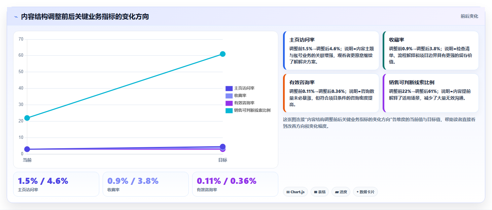Click the 前后变化 label at top right
This screenshot has height=210, width=492.
tap(469, 16)
